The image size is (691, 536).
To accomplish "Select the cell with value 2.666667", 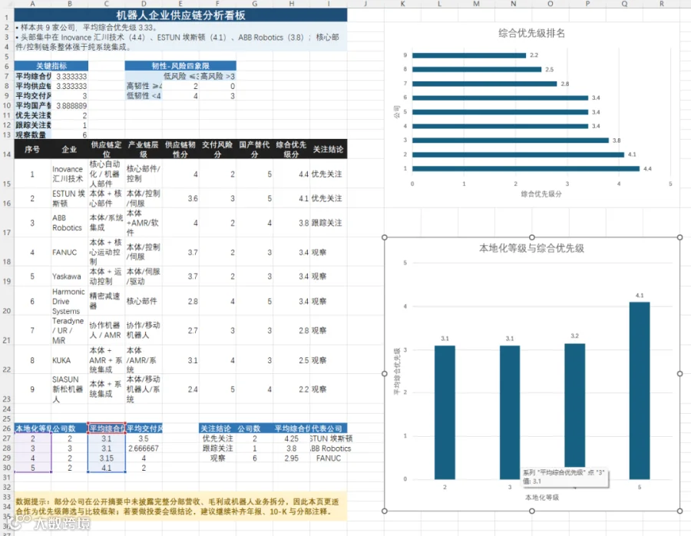I will click(144, 448).
